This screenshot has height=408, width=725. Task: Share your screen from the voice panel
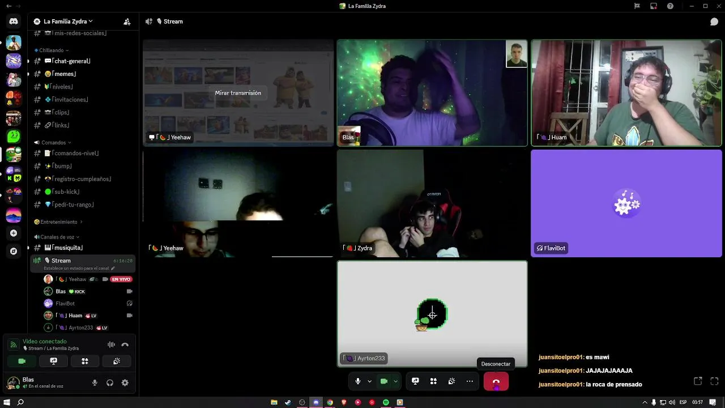point(54,361)
